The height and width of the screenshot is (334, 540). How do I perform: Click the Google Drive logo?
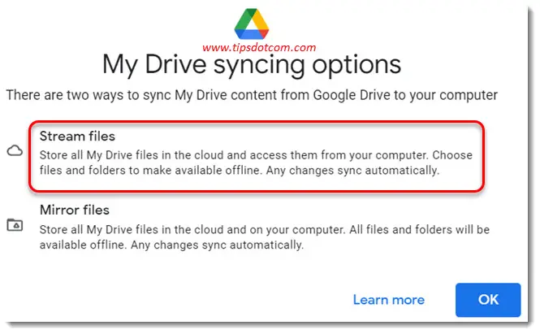pyautogui.click(x=252, y=24)
